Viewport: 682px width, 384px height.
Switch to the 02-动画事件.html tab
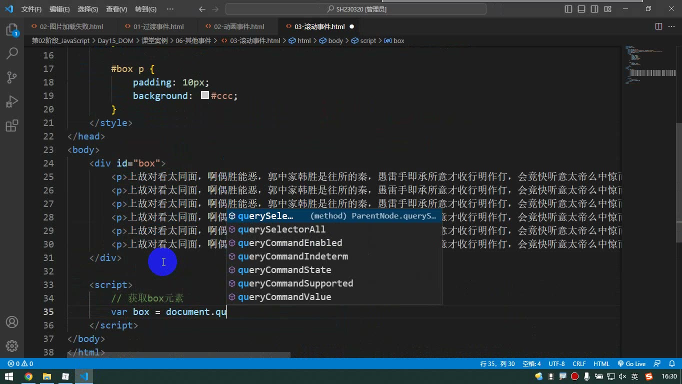pos(239,26)
